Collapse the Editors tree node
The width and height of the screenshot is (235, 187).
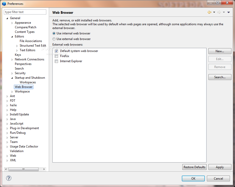pyautogui.click(x=12, y=37)
